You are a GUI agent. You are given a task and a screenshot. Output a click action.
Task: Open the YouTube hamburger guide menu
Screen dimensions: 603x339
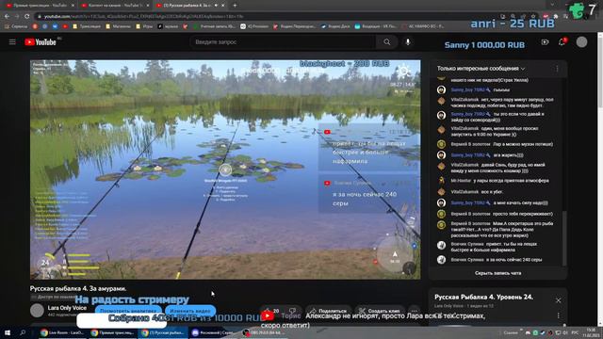[12, 41]
